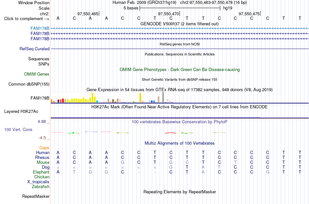
Task: Click the Layered H3K27Ac signal bar
Action: coord(180,118)
